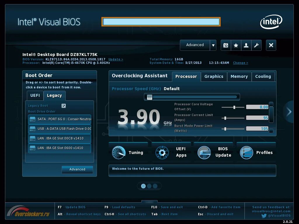Click the Advanced mode button at top
The height and width of the screenshot is (224, 299).
click(195, 45)
